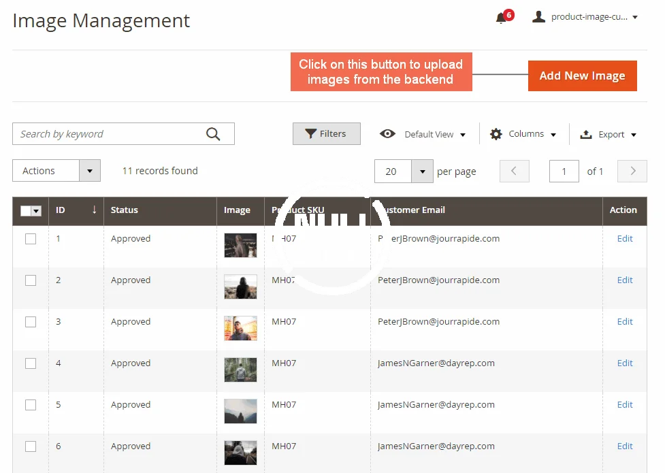The image size is (665, 473).
Task: Check the row ID 5 checkbox
Action: coord(31,405)
